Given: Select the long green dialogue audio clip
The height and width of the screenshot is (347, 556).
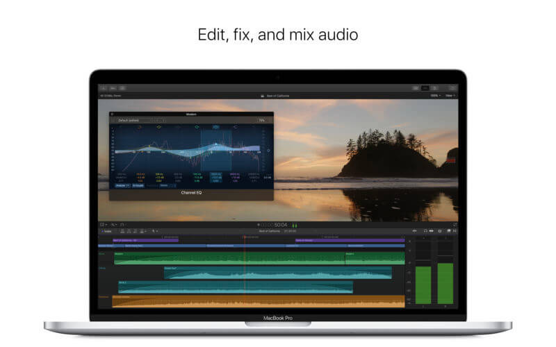Looking at the screenshot, I should click(x=229, y=258).
